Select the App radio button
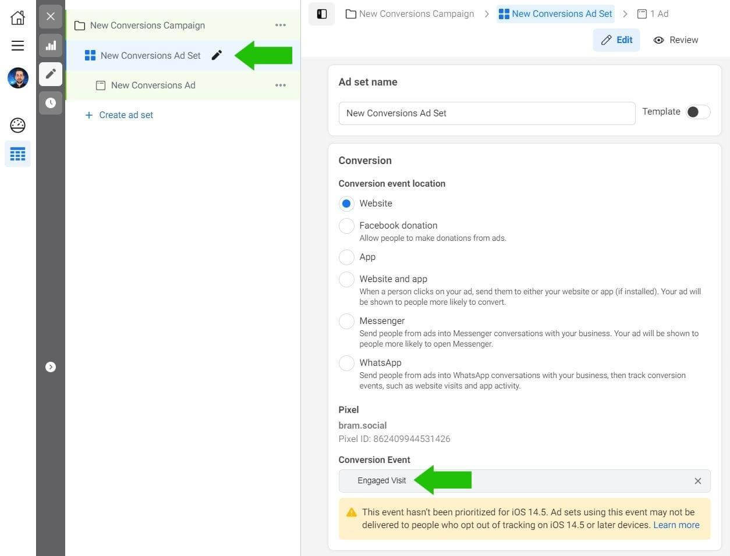Image resolution: width=730 pixels, height=556 pixels. (346, 257)
